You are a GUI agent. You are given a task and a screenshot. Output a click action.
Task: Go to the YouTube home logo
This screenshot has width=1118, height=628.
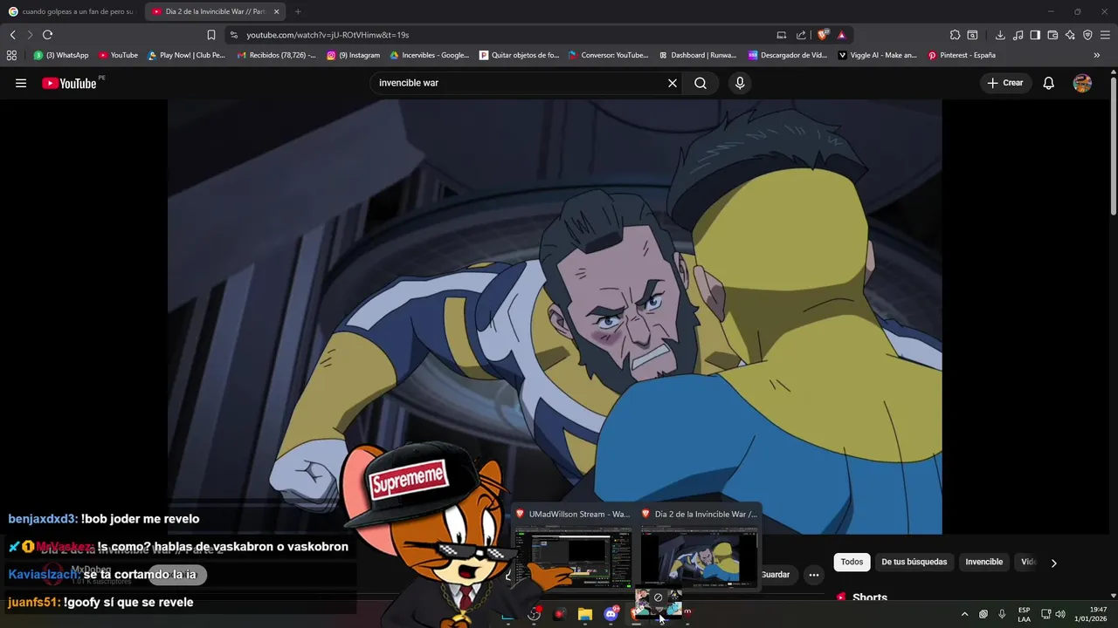click(70, 83)
